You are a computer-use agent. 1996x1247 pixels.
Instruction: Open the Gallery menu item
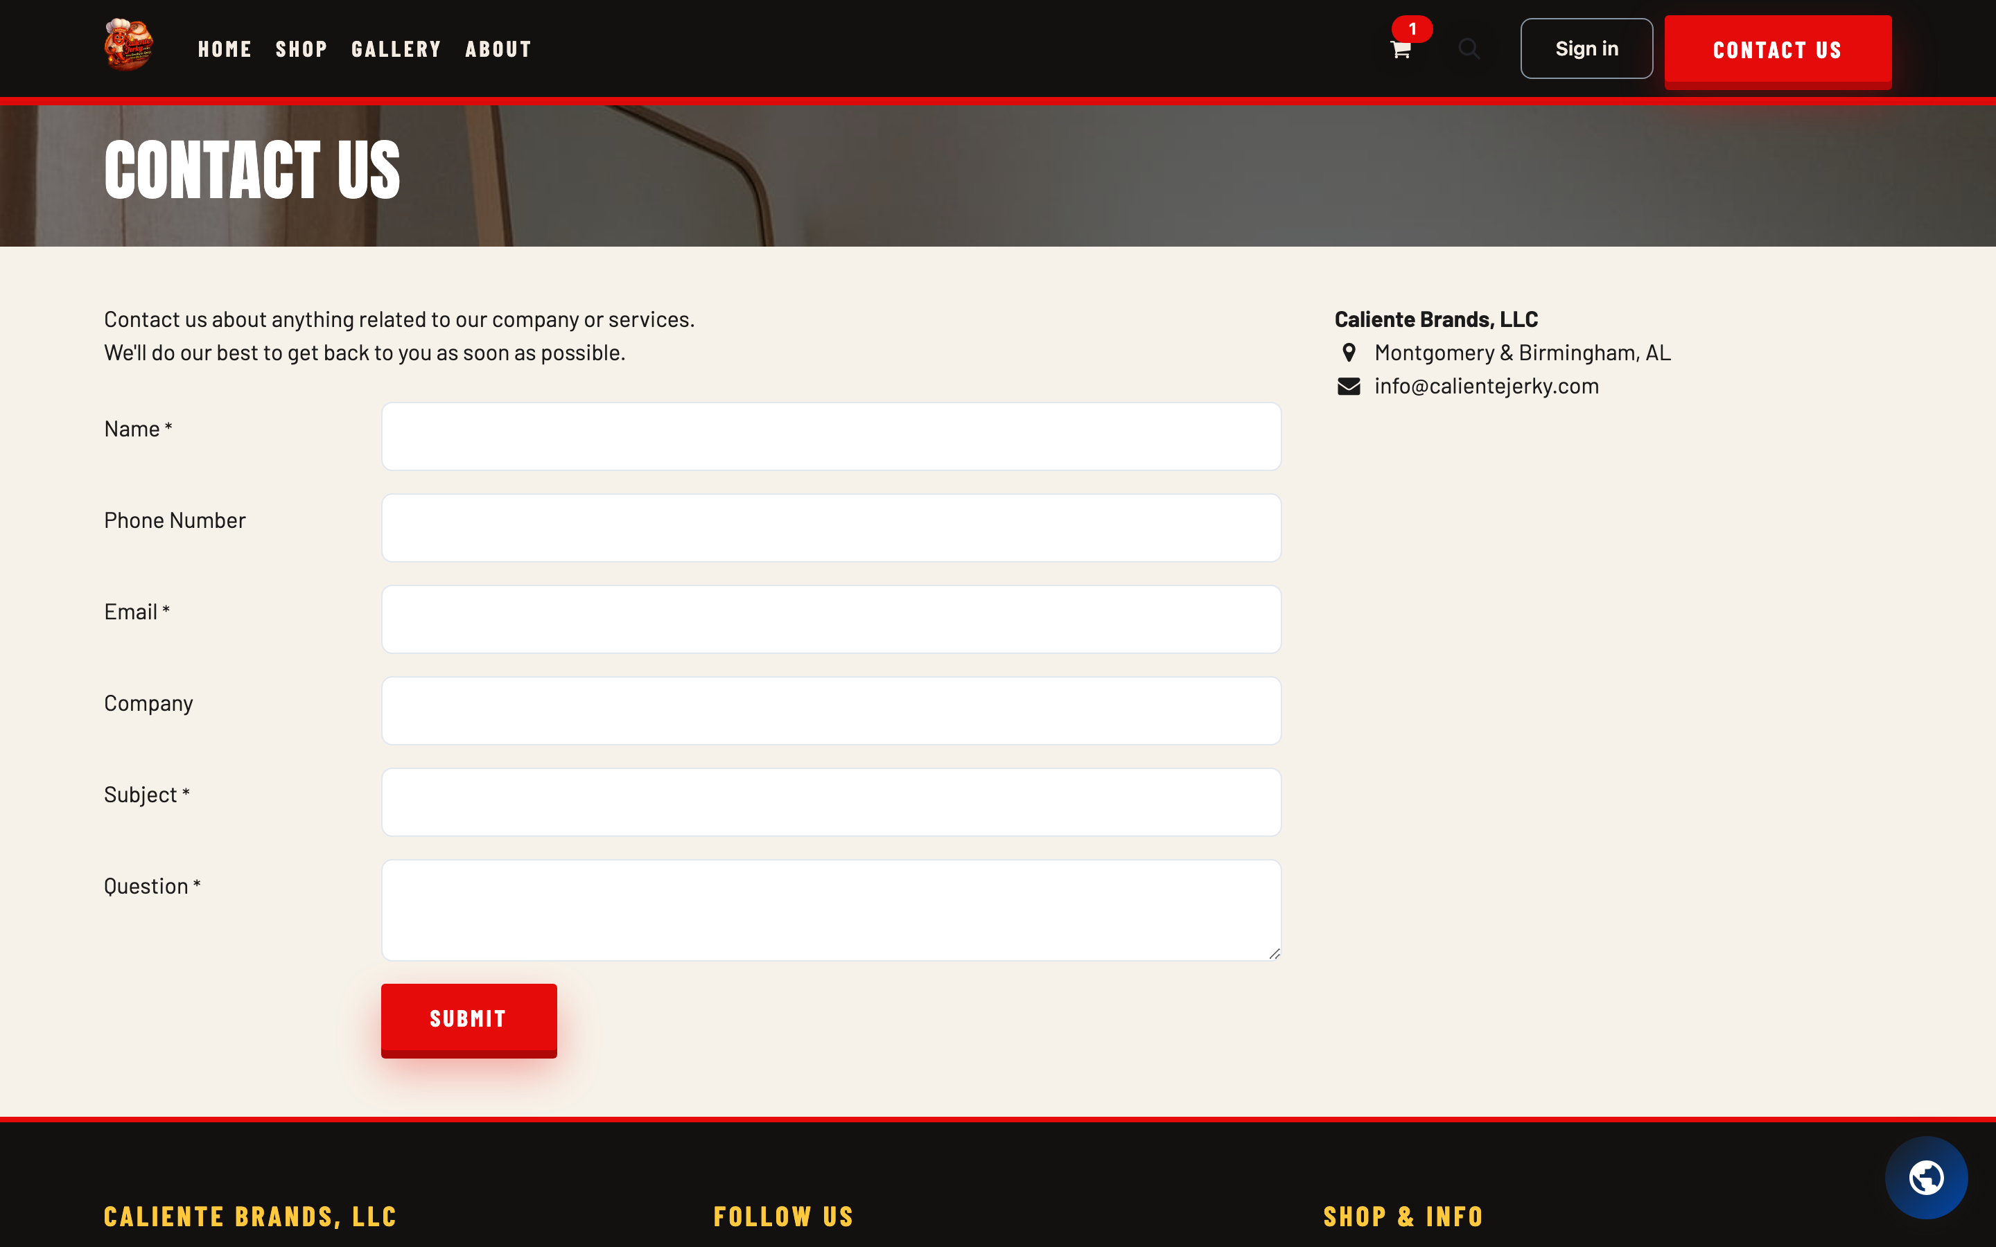pos(396,49)
